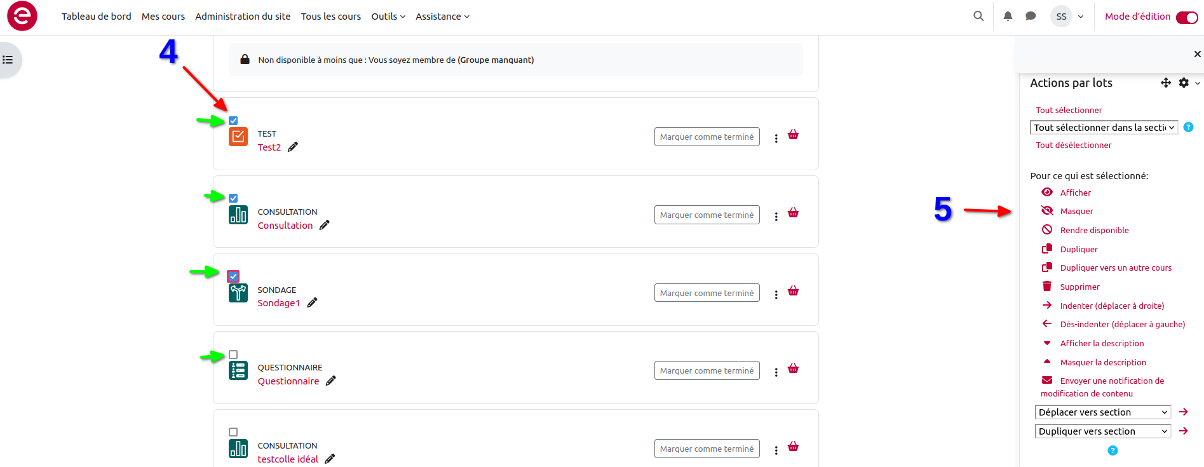Click the move icon of Actions par lots block
The height and width of the screenshot is (467, 1204).
click(1166, 83)
